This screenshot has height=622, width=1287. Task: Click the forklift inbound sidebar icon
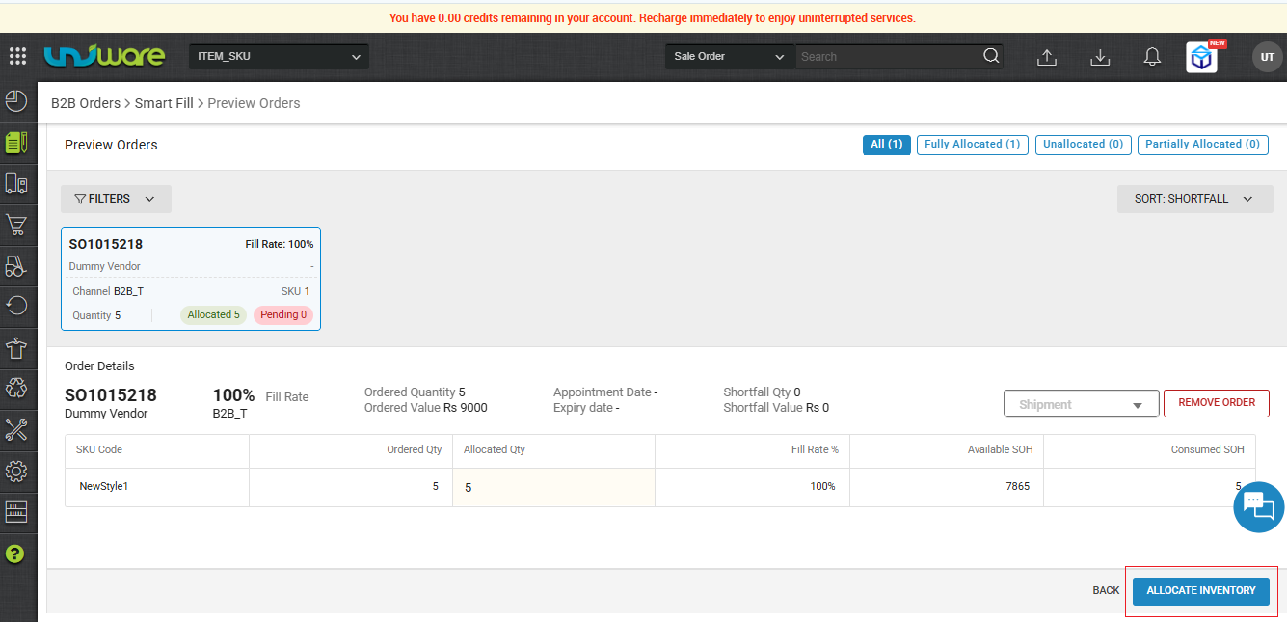16,266
